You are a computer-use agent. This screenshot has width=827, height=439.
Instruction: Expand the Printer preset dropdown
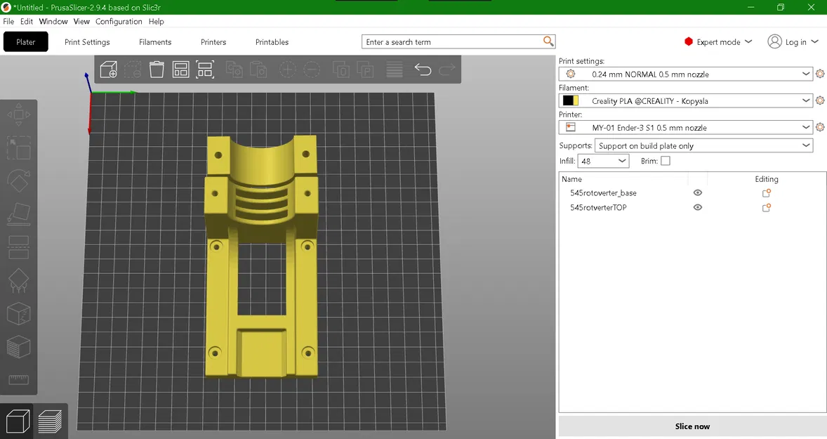click(x=805, y=128)
